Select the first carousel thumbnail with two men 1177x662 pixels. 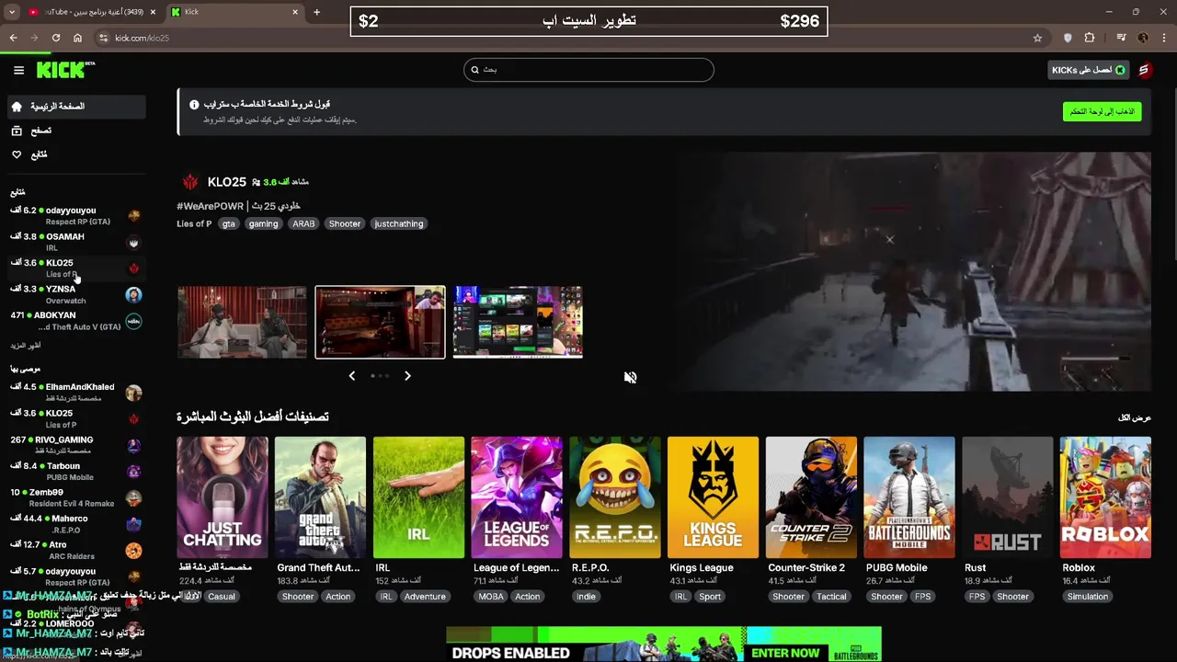tap(242, 322)
